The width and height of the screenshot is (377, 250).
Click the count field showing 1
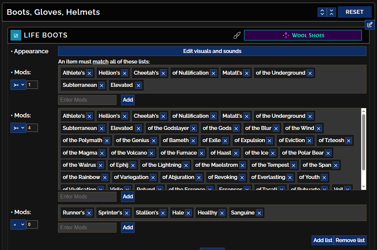click(32, 85)
